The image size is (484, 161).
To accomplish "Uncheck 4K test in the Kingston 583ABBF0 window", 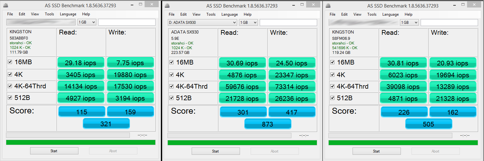I will (10, 75).
